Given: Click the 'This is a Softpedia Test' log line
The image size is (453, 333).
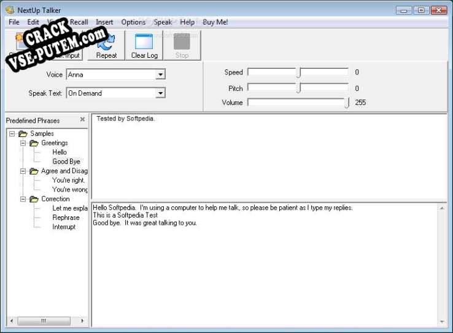Looking at the screenshot, I should pyautogui.click(x=125, y=216).
